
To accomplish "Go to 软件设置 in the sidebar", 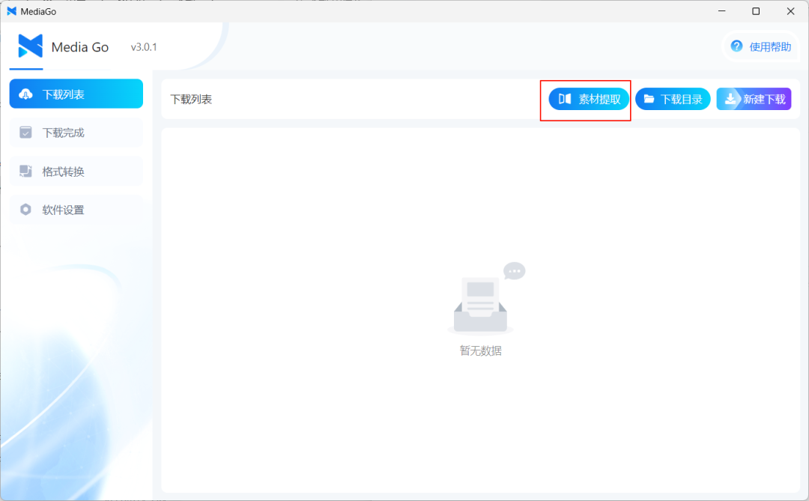I will 76,210.
